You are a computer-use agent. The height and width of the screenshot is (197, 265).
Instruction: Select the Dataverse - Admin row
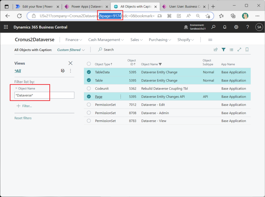click(89, 113)
